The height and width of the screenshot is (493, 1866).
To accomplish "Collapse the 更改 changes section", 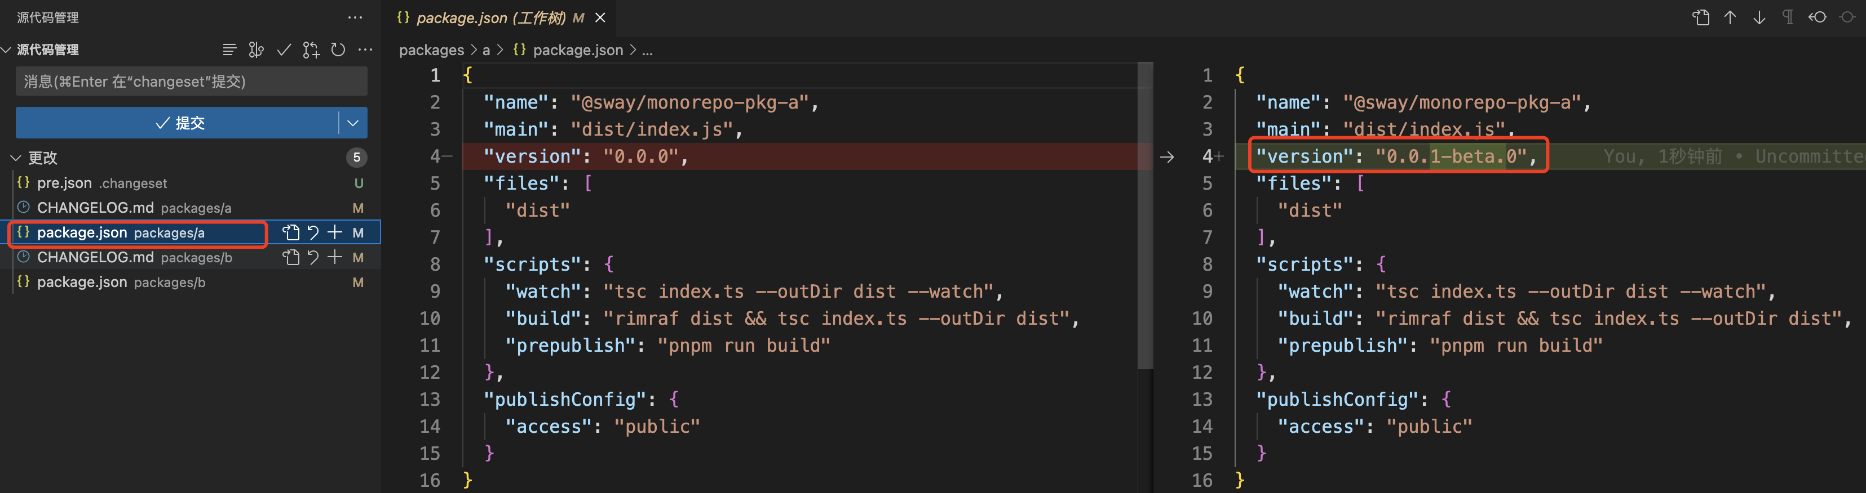I will (x=15, y=158).
